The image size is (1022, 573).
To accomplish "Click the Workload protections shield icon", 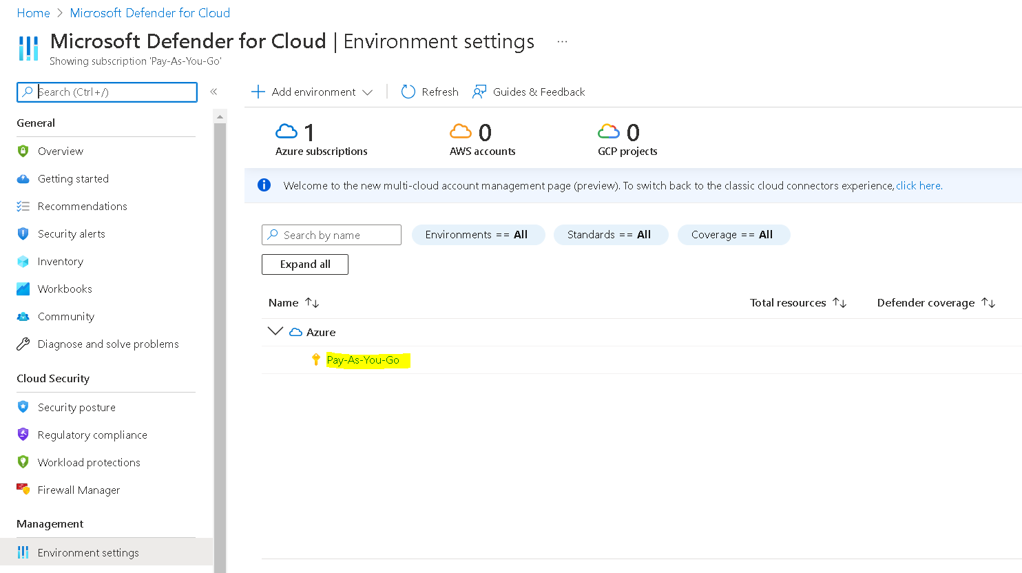I will click(23, 462).
